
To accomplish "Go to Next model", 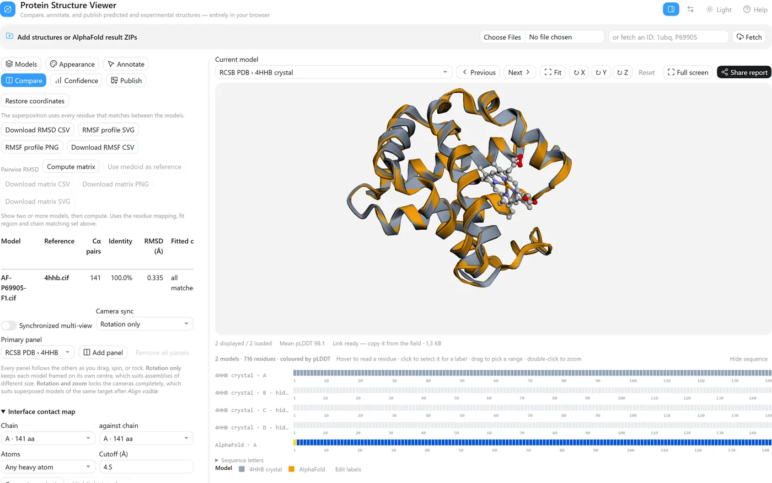I will [x=519, y=72].
